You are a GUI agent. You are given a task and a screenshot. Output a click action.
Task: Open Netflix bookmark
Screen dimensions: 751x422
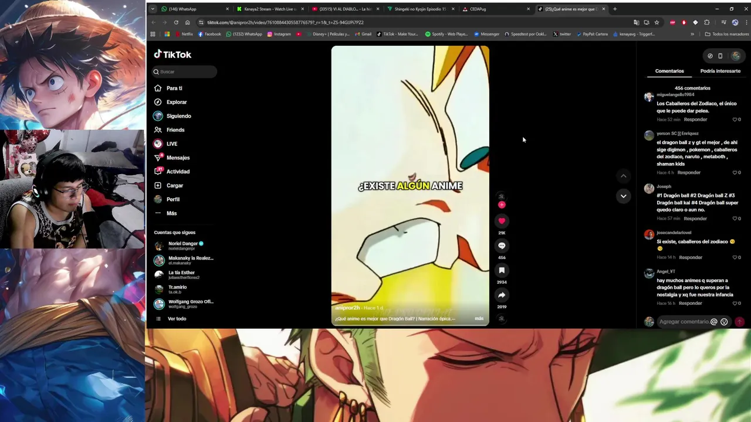[184, 34]
